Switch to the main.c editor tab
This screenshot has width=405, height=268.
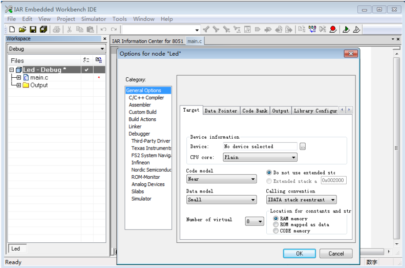(x=194, y=41)
